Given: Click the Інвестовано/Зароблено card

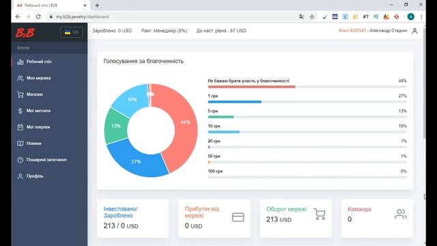Looking at the screenshot, I should [133, 219].
